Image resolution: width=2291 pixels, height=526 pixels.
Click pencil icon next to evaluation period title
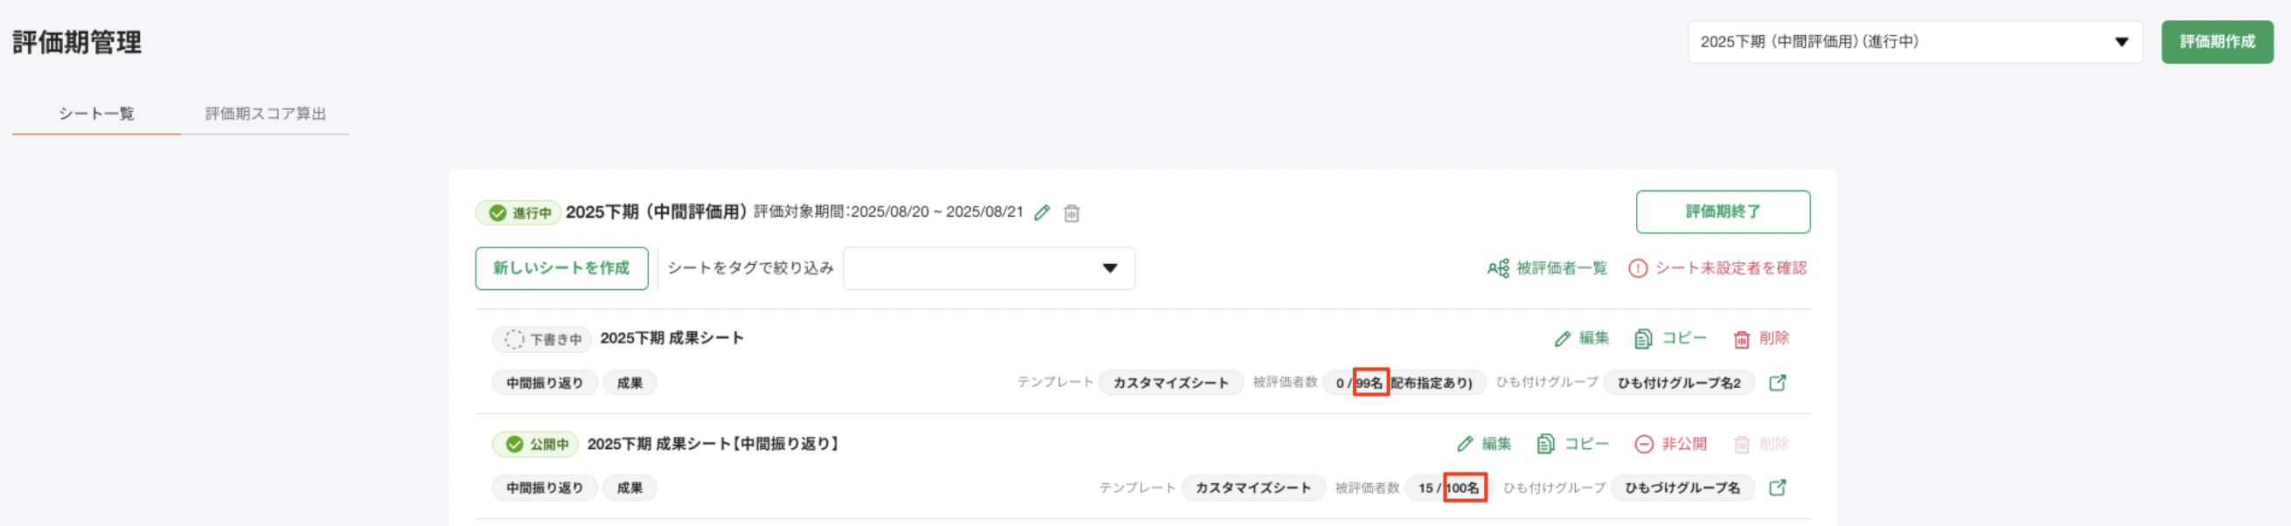point(1042,212)
